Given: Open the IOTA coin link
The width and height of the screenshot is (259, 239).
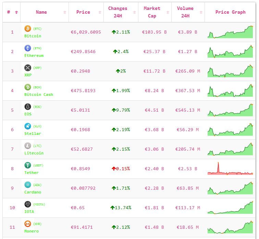Looking at the screenshot, I should 29,212.
